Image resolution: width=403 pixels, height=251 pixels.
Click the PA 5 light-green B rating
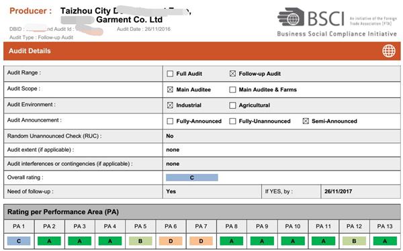tap(140, 241)
